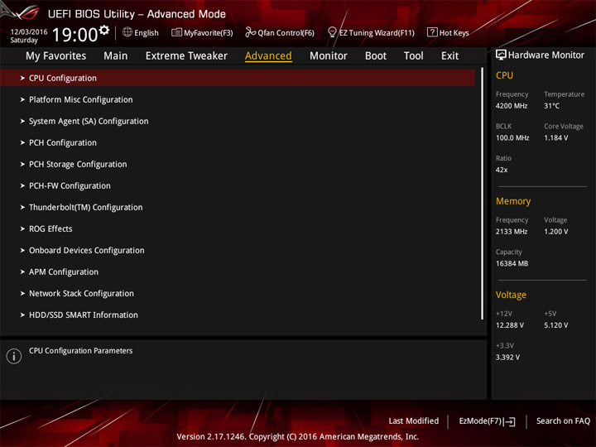Click the info icon beside the help text
596x447 pixels.
coord(14,356)
